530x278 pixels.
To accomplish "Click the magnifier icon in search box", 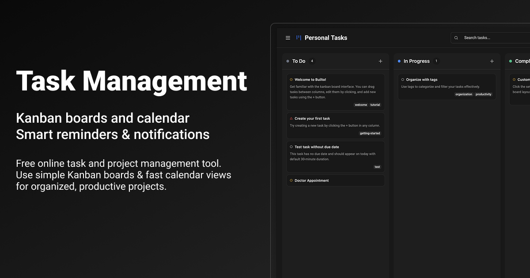I will pos(456,38).
